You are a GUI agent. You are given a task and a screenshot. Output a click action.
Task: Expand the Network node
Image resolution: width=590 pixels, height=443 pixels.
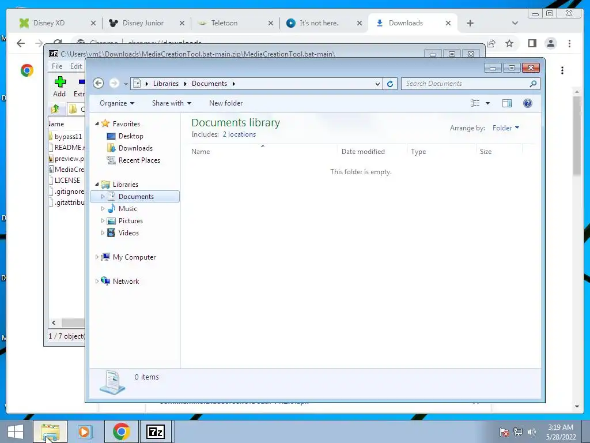[97, 281]
